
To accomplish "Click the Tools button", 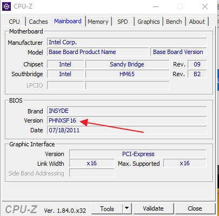I will pos(107,209).
